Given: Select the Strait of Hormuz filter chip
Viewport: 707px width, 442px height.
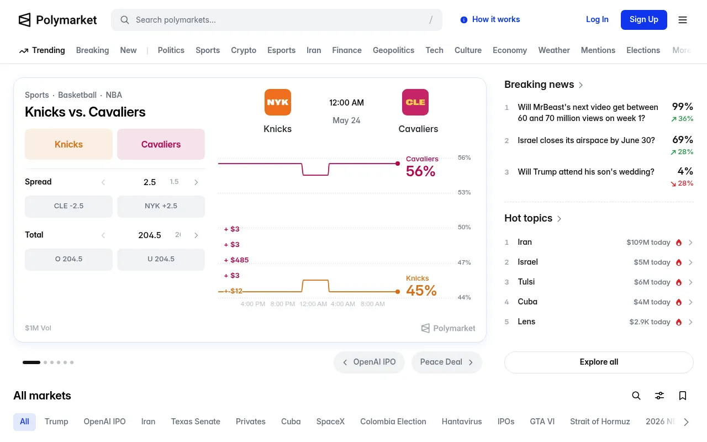Looking at the screenshot, I should [x=600, y=422].
